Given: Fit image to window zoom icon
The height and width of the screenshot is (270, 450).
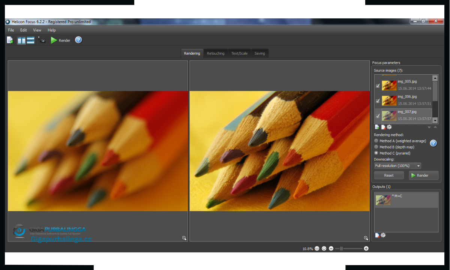Looking at the screenshot, I should coord(324,248).
